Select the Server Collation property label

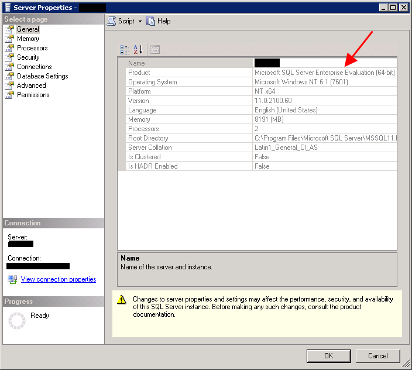pyautogui.click(x=150, y=148)
